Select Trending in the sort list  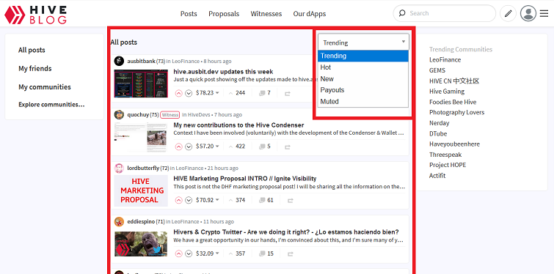point(363,56)
